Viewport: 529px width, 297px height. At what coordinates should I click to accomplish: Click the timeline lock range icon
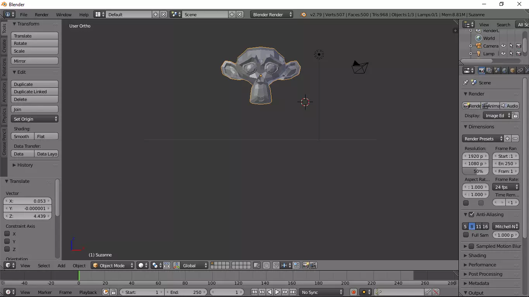pos(113,292)
